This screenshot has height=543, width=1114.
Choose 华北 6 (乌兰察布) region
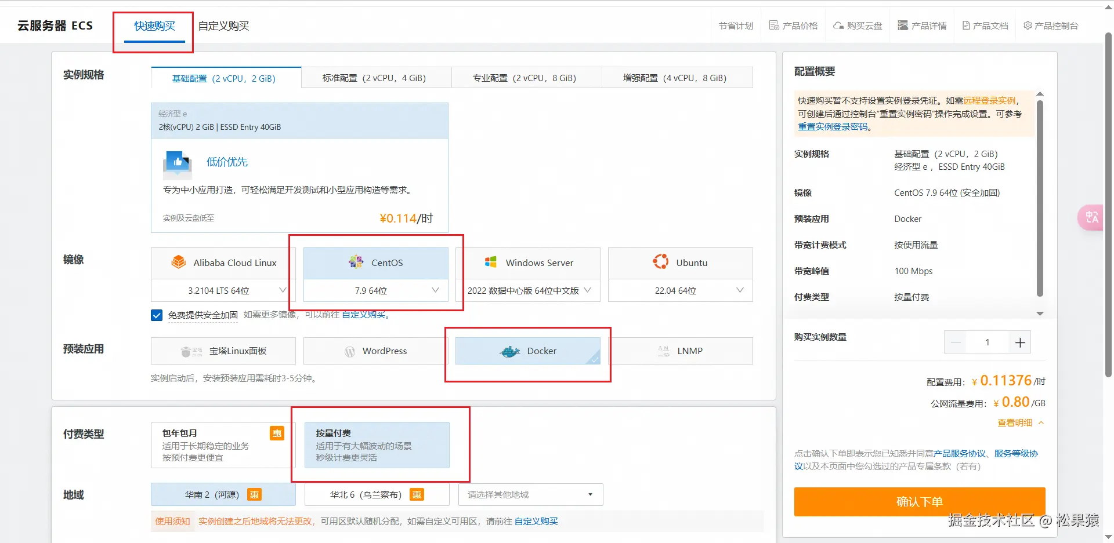pos(377,494)
